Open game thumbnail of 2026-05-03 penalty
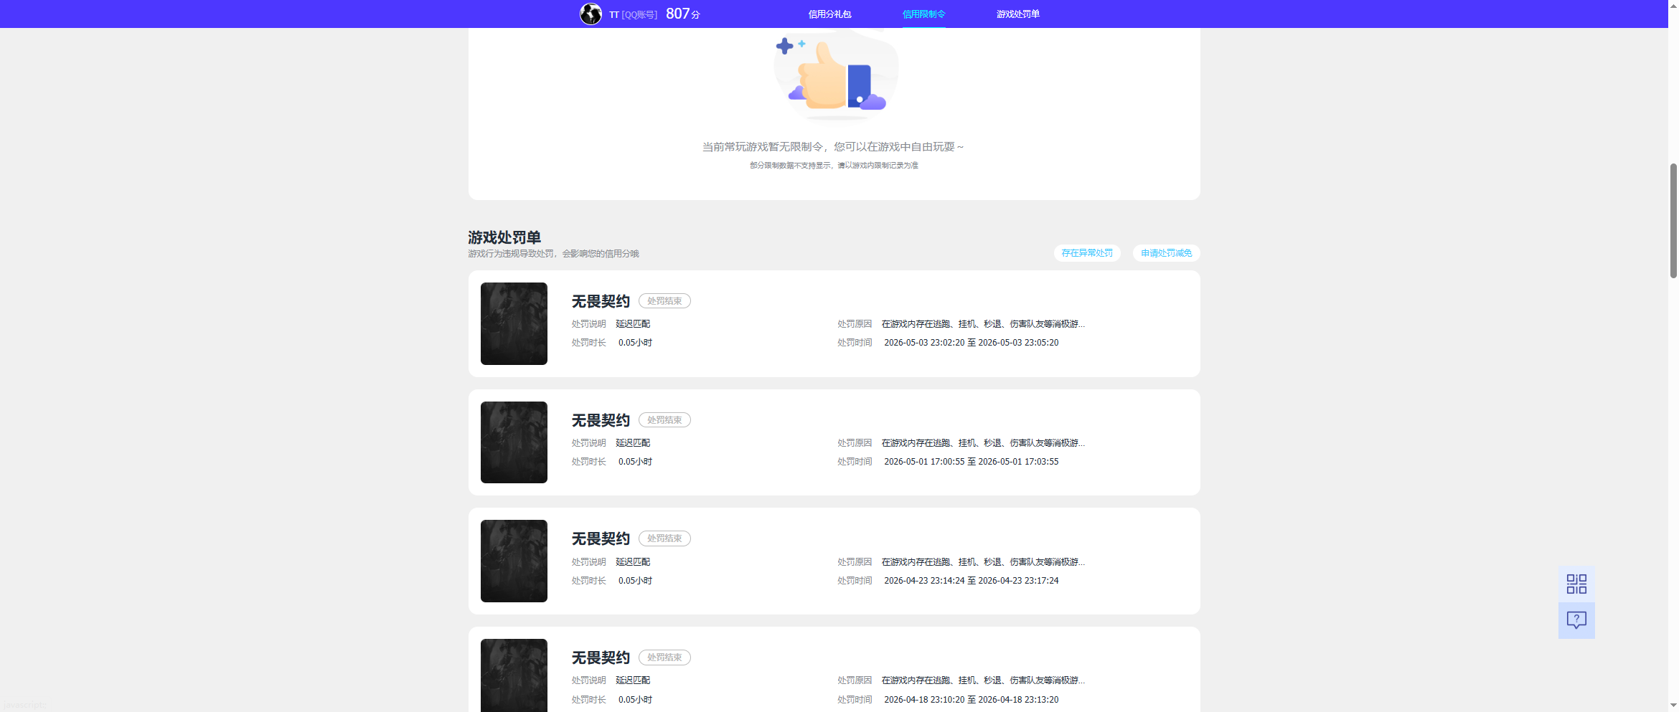This screenshot has height=712, width=1679. [x=514, y=323]
